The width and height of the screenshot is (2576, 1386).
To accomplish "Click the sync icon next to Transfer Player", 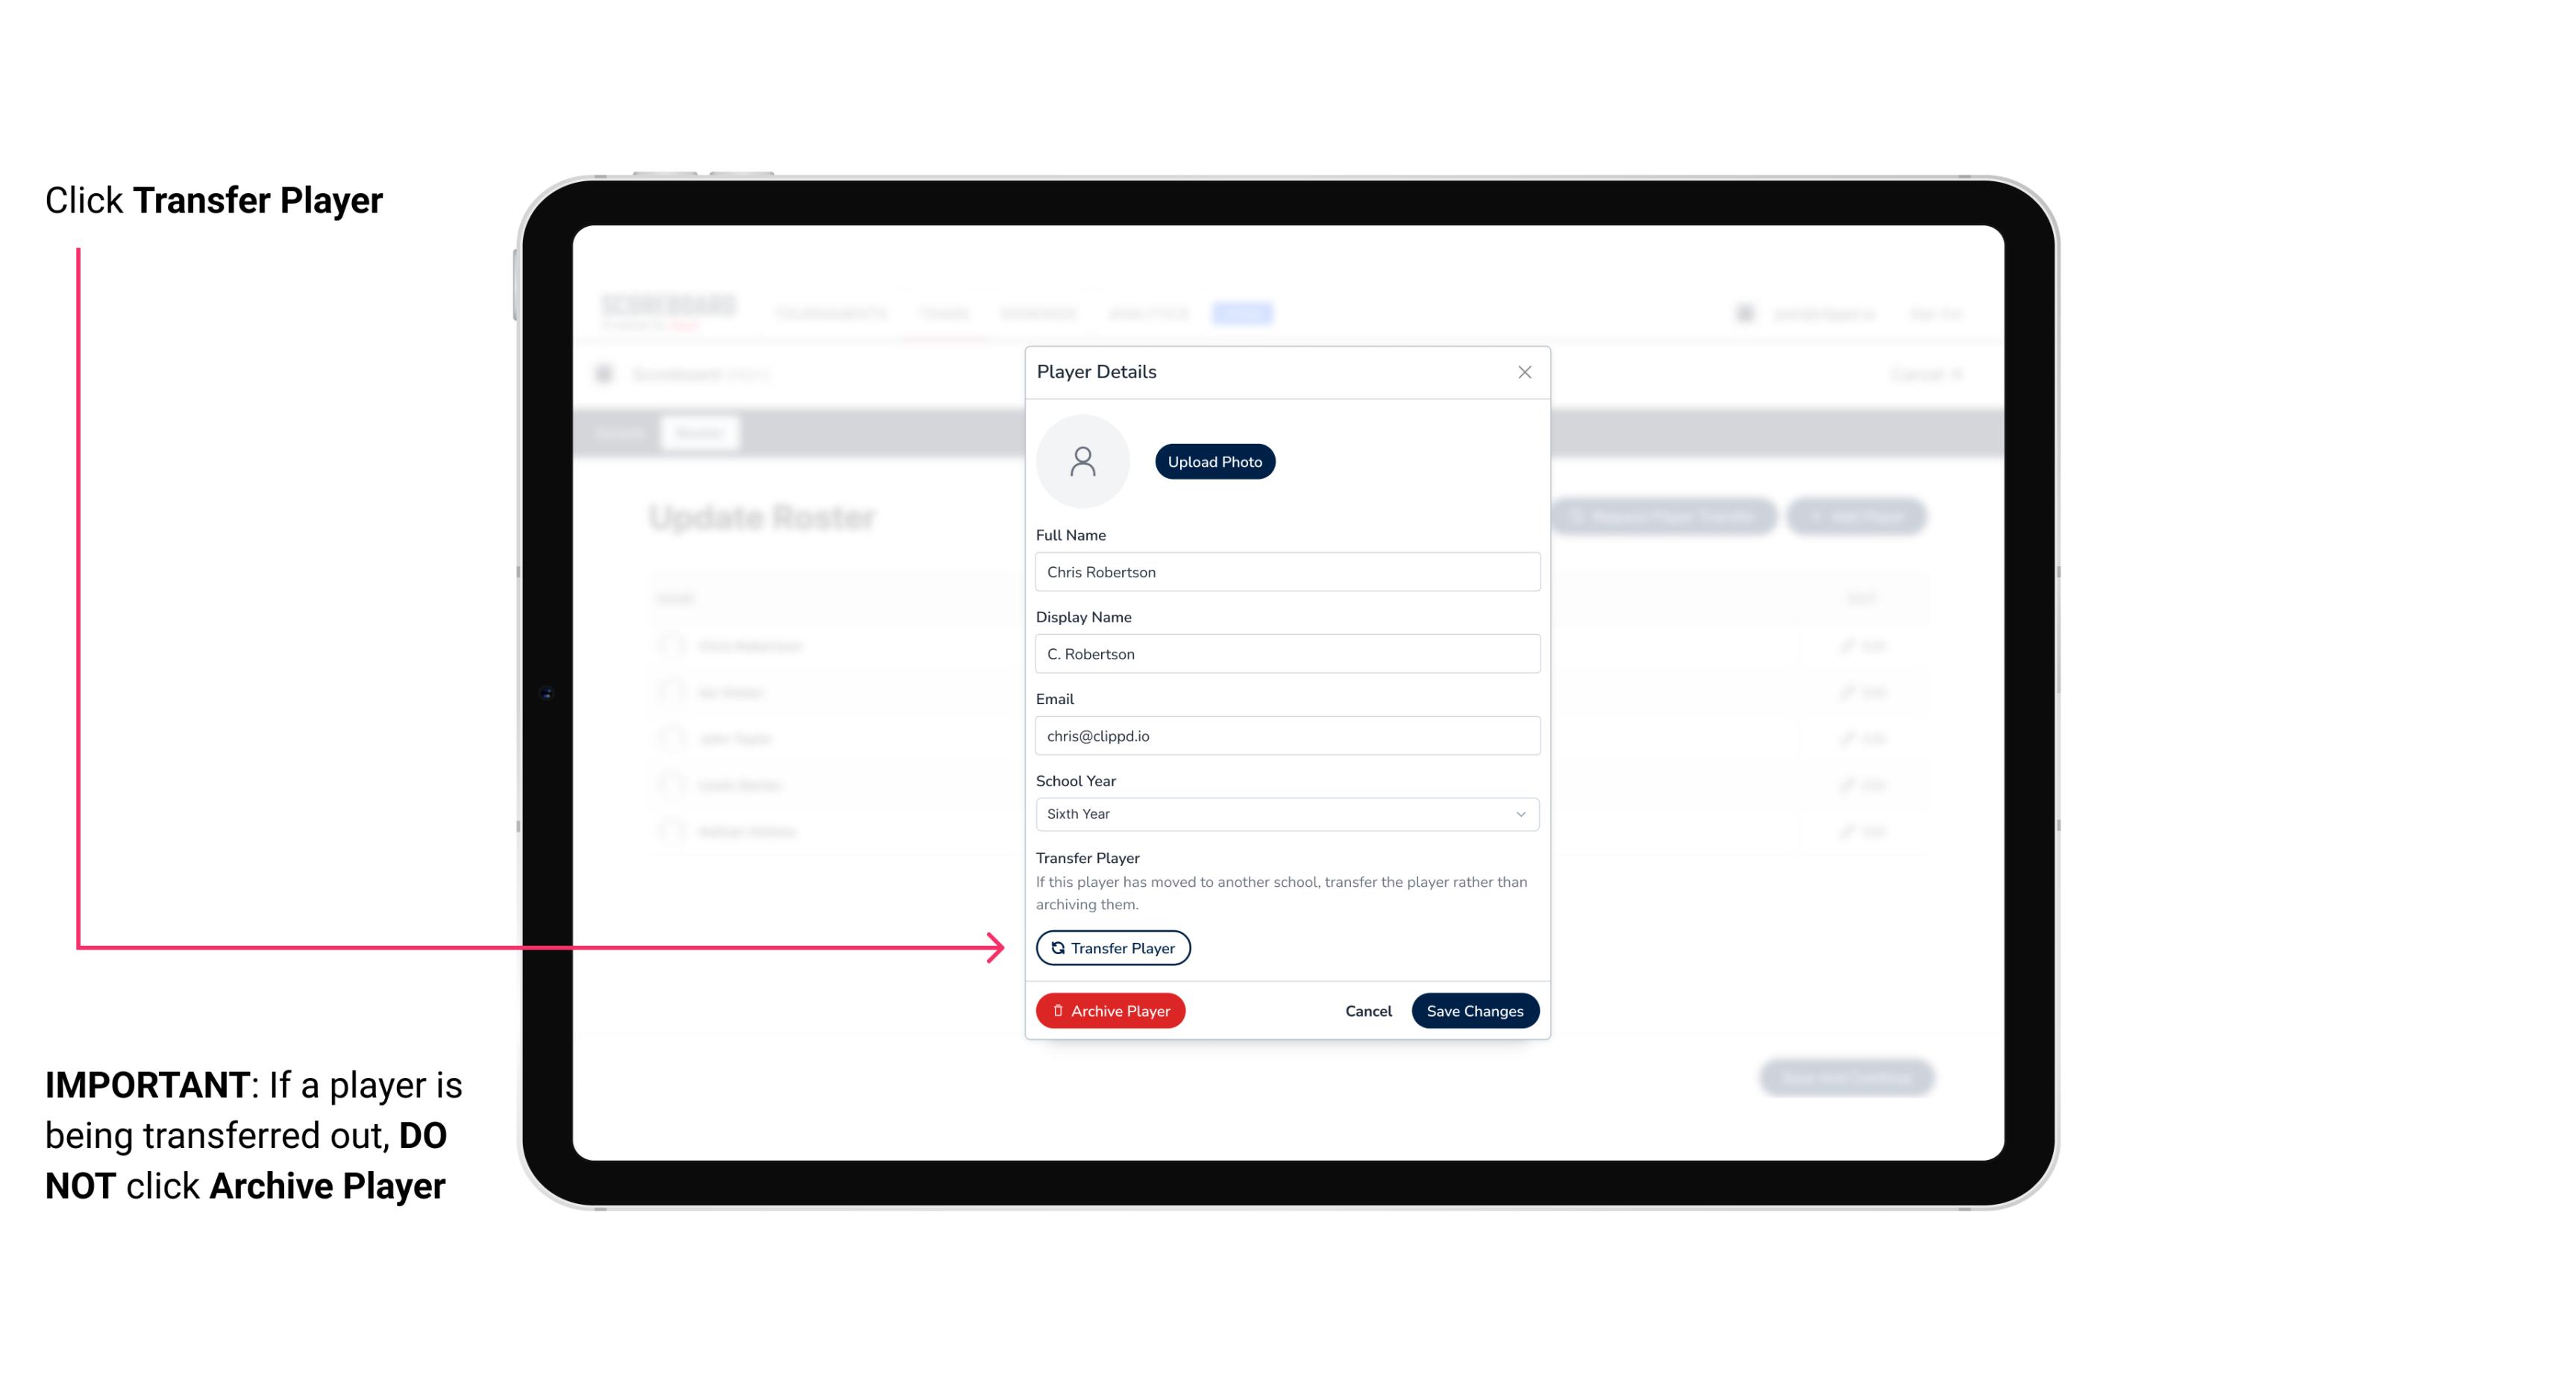I will click(1056, 947).
